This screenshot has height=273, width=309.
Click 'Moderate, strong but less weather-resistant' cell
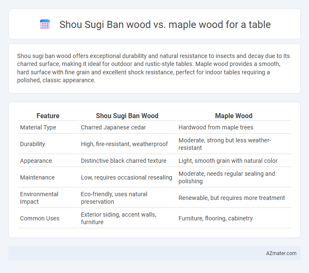(x=225, y=144)
